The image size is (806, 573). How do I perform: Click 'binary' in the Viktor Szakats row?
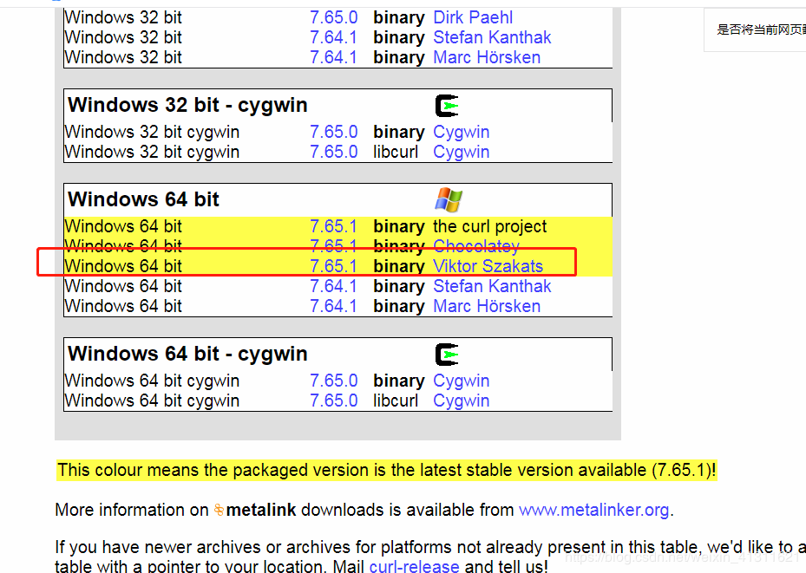[399, 267]
